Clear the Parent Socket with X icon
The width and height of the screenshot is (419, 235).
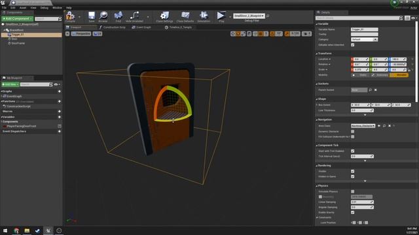(x=375, y=90)
